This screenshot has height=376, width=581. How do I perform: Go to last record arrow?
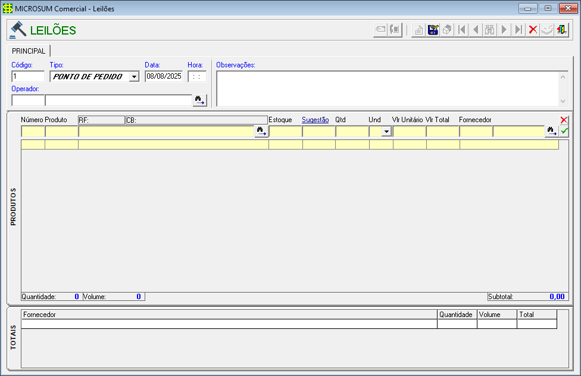(x=518, y=30)
